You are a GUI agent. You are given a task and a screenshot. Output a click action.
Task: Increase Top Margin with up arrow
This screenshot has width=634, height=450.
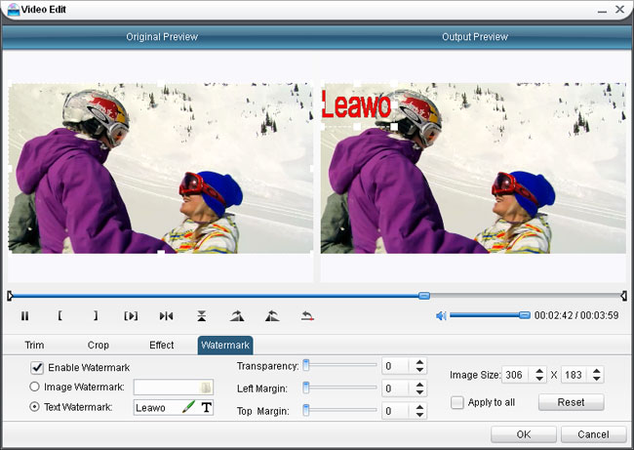click(x=419, y=407)
